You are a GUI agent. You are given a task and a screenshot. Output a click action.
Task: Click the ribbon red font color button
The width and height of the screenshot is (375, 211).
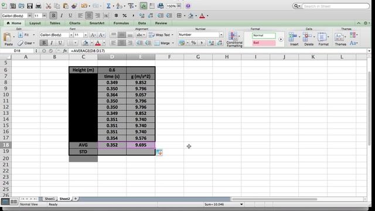point(98,43)
